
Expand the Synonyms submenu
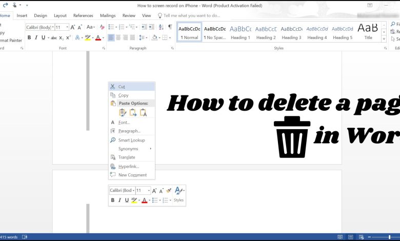(x=128, y=149)
